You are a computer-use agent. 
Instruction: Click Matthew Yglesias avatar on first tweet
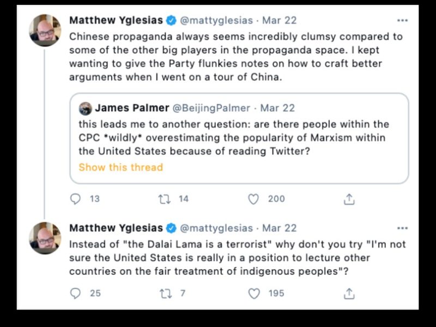click(45, 30)
